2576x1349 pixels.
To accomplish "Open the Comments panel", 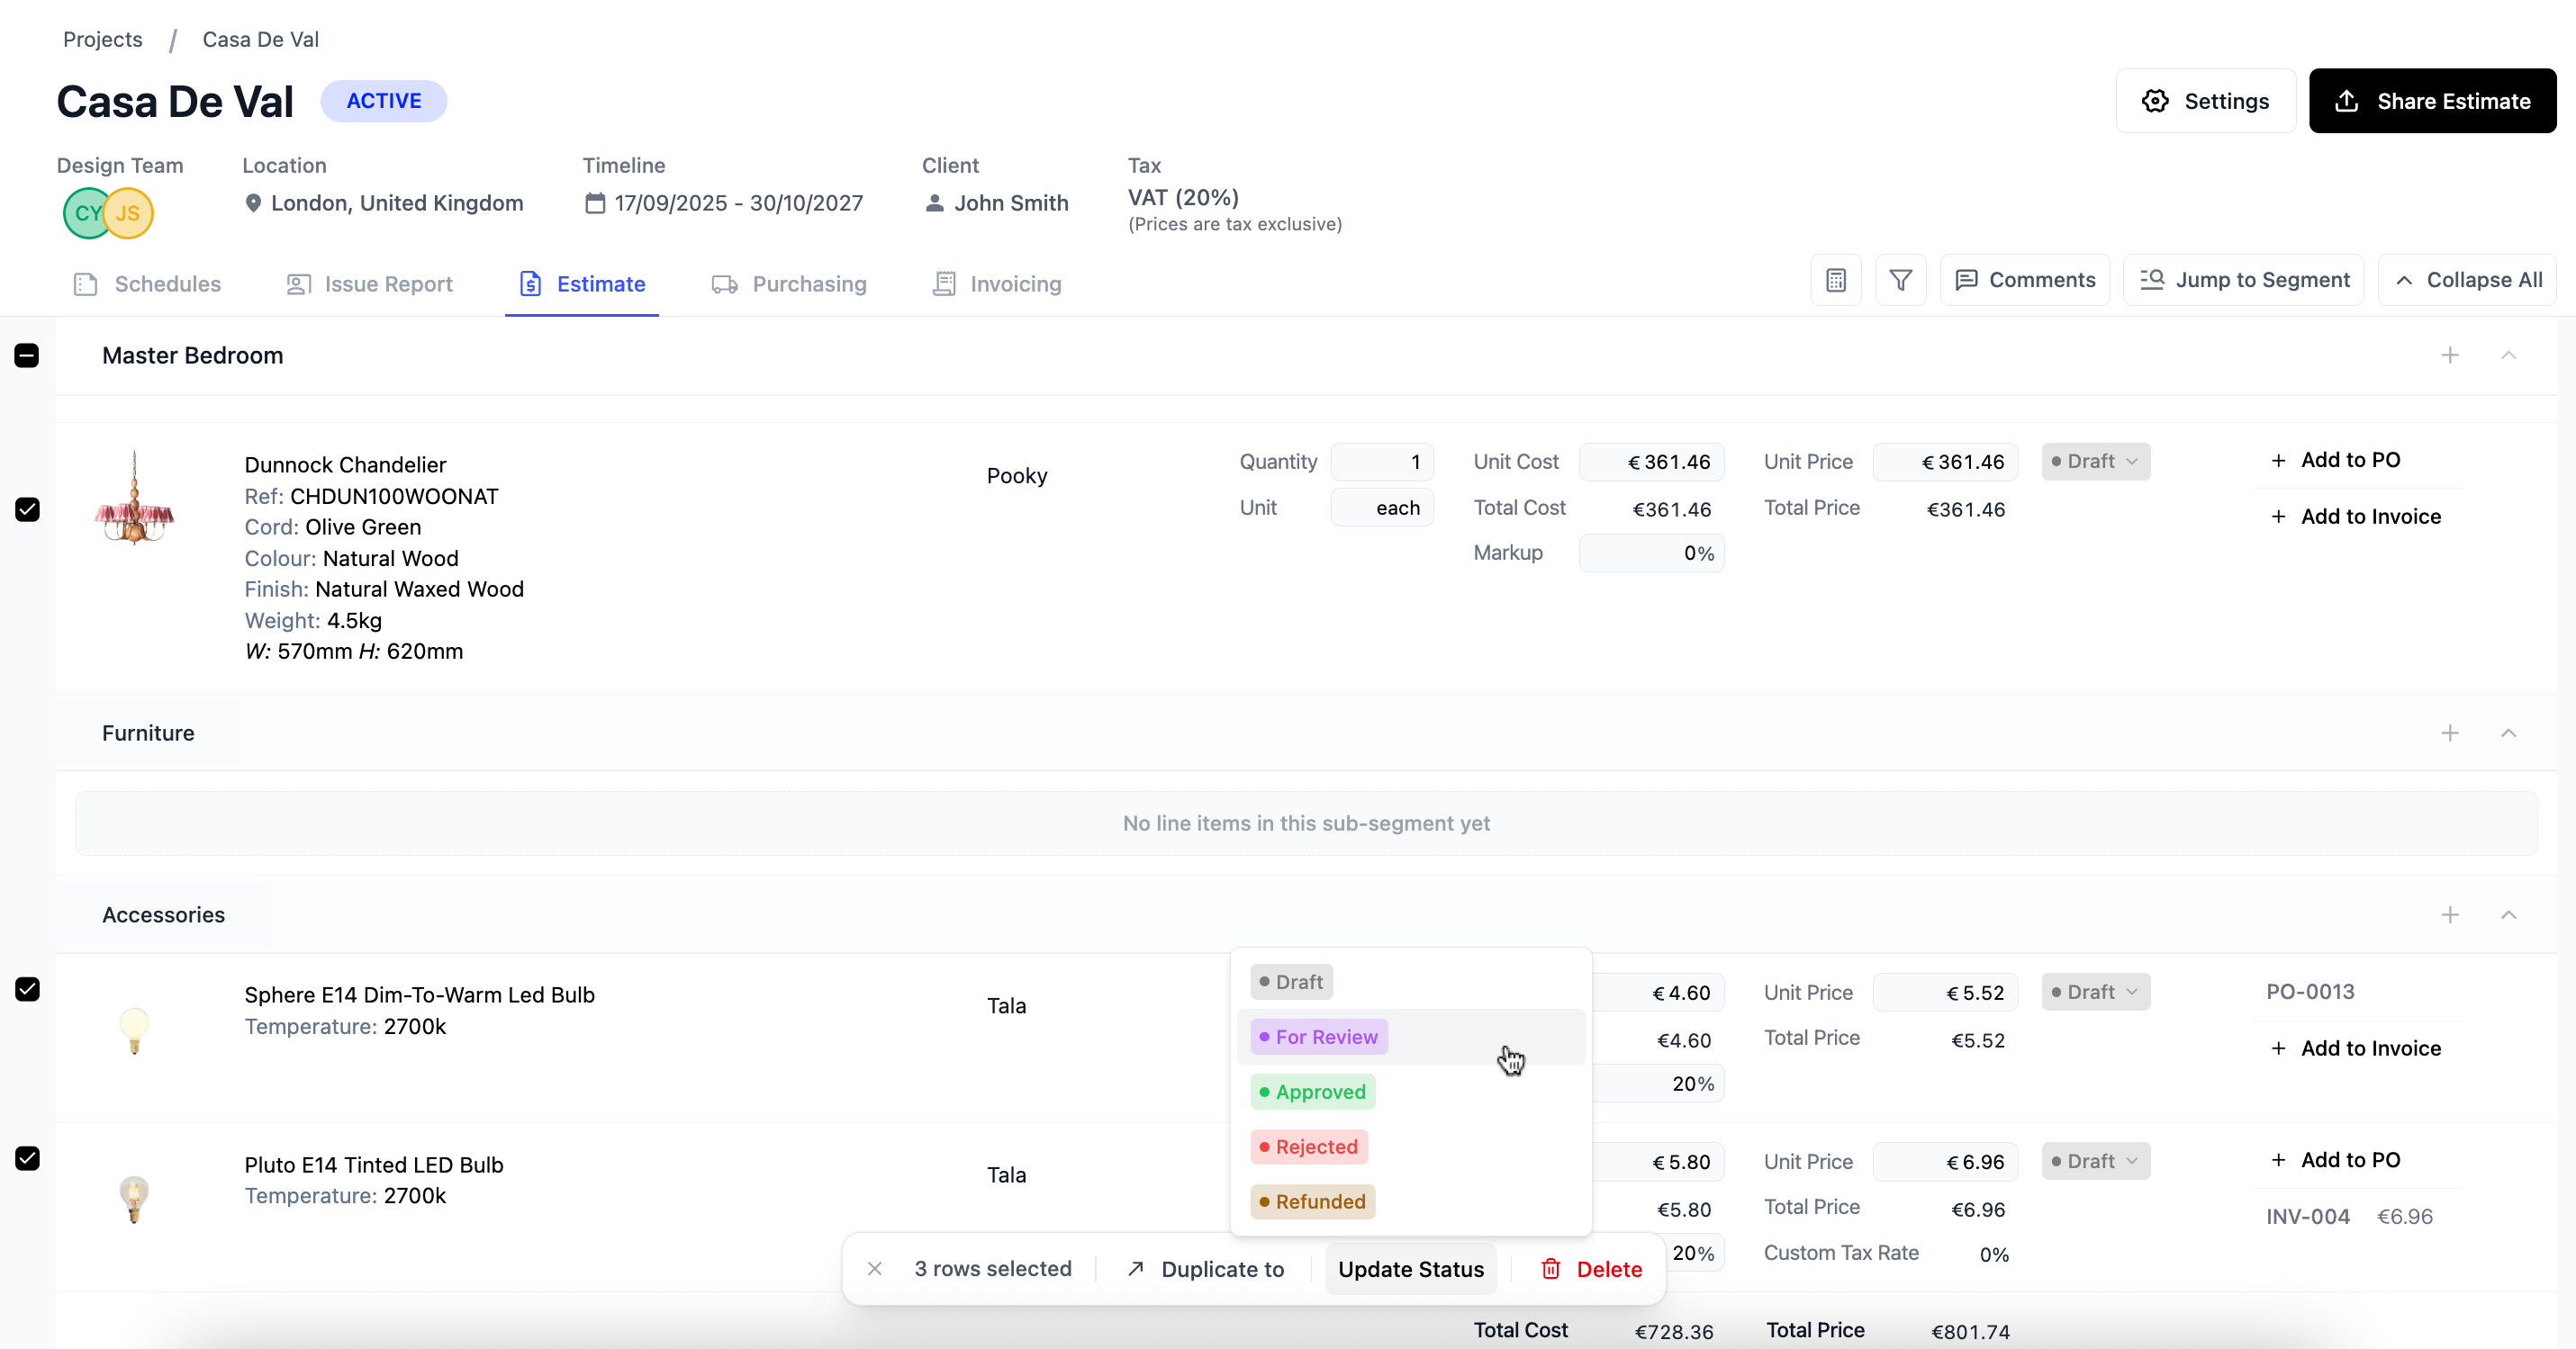I will tap(2025, 281).
